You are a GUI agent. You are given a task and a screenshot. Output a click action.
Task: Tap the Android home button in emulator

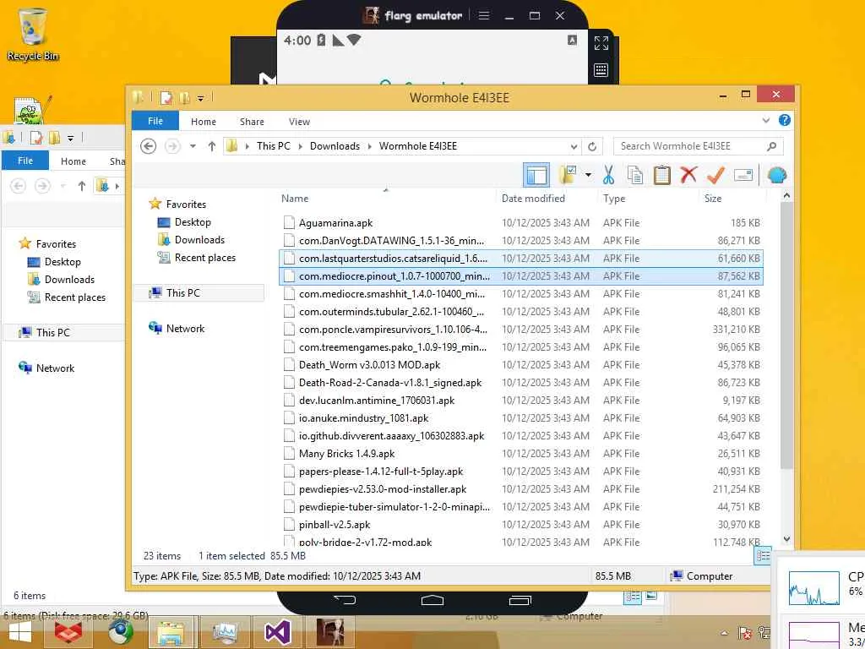point(432,600)
